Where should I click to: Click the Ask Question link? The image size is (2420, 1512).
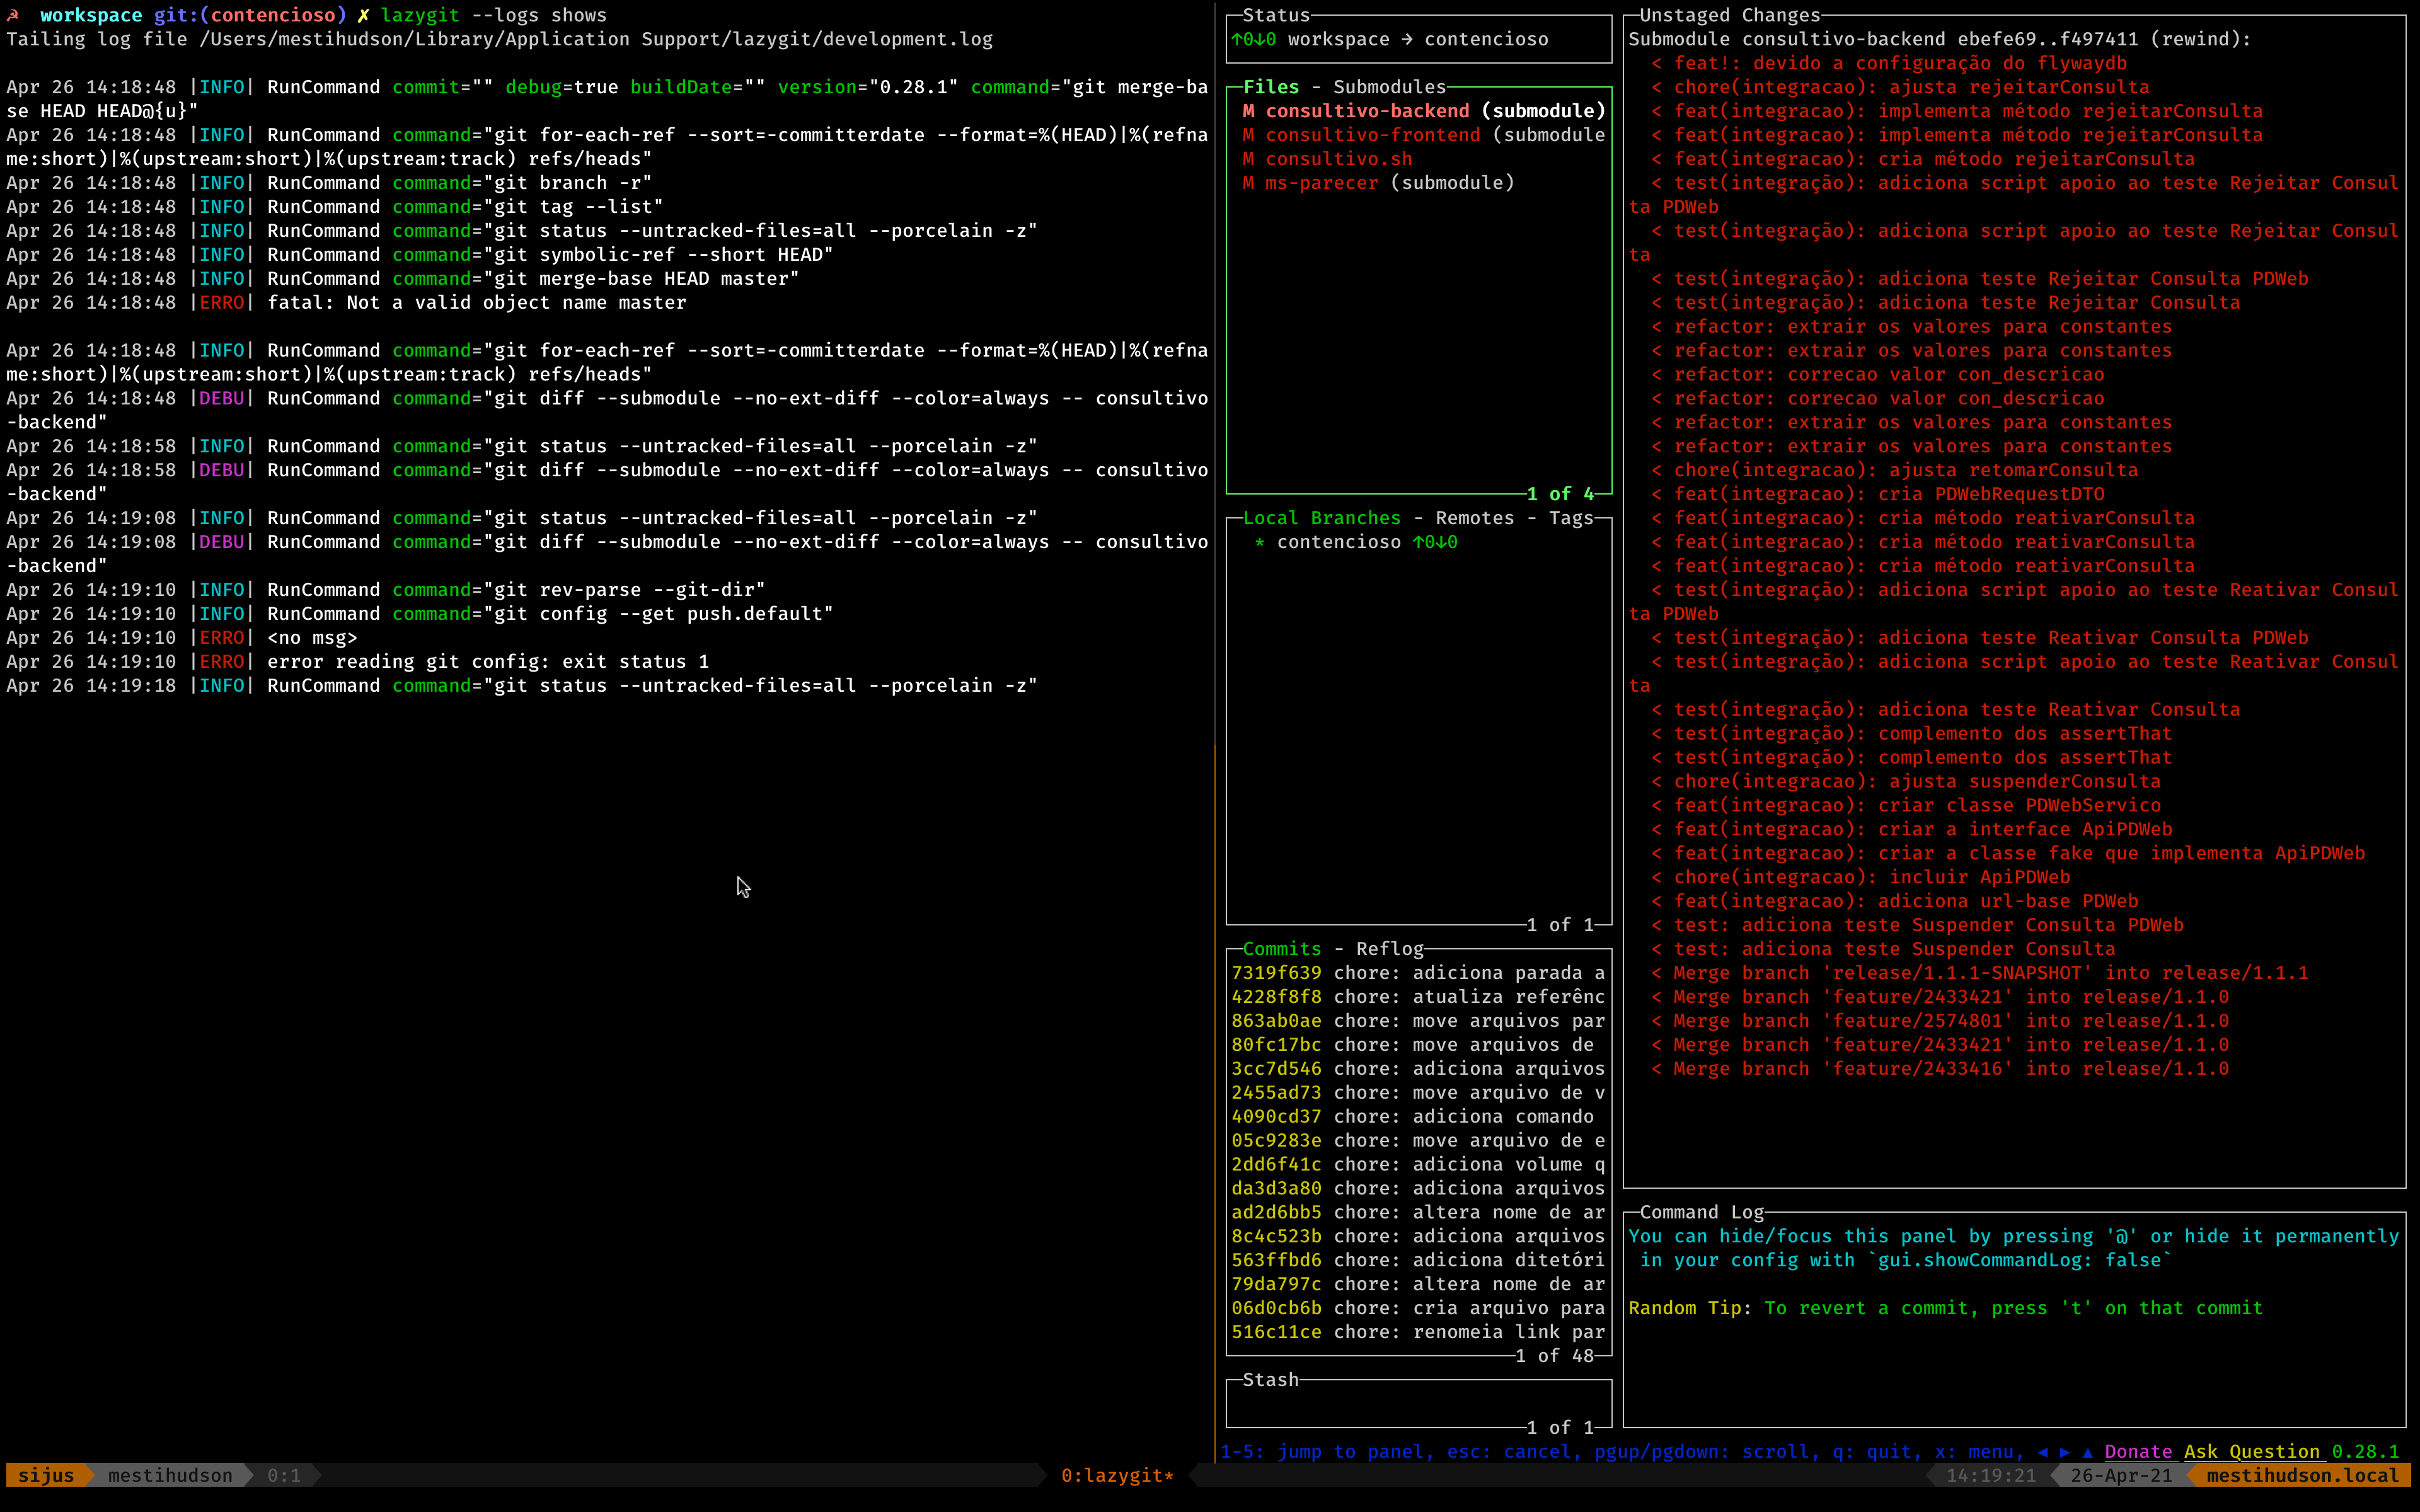click(x=2251, y=1451)
